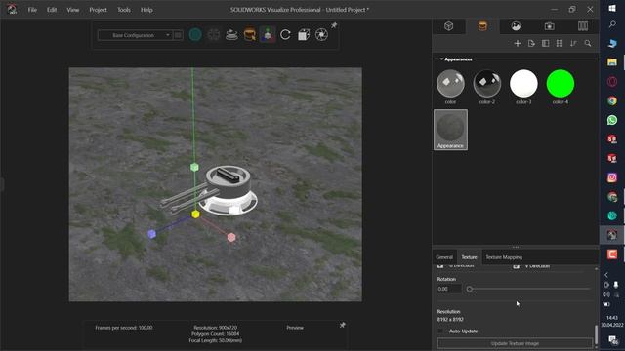
Task: Click the blue Z-axis manipulator cube
Action: pos(152,234)
